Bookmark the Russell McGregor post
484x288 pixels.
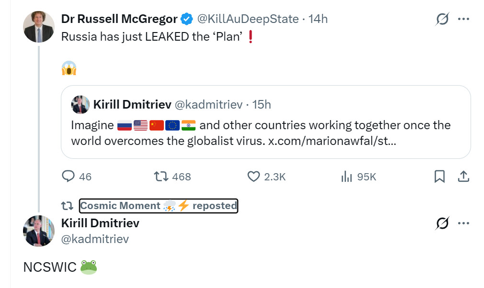point(439,177)
